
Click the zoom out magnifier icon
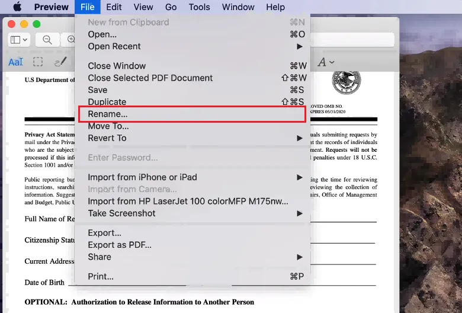[x=47, y=40]
